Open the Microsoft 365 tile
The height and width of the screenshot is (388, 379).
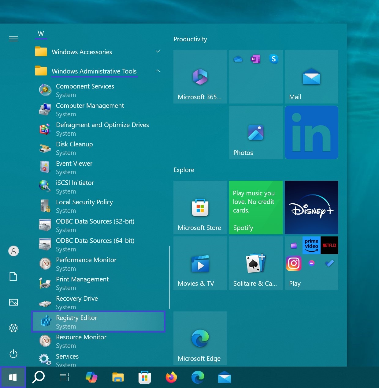(200, 77)
